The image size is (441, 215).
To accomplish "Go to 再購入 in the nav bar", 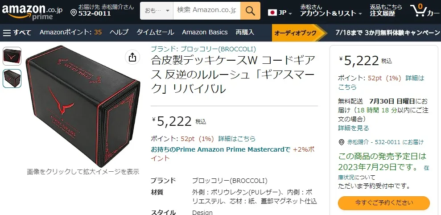I will click(x=245, y=33).
